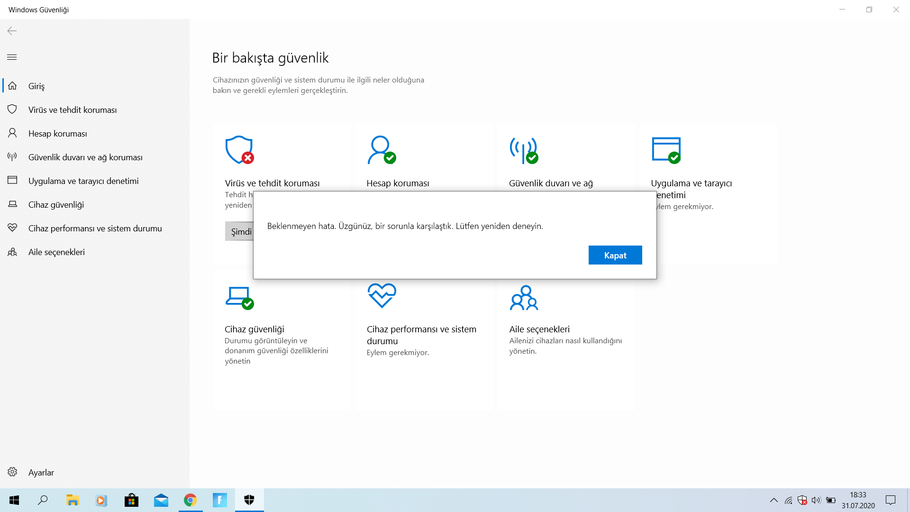Image resolution: width=910 pixels, height=512 pixels.
Task: Click the Güvenlik duvarı ve ağ antenna tile icon
Action: click(523, 150)
